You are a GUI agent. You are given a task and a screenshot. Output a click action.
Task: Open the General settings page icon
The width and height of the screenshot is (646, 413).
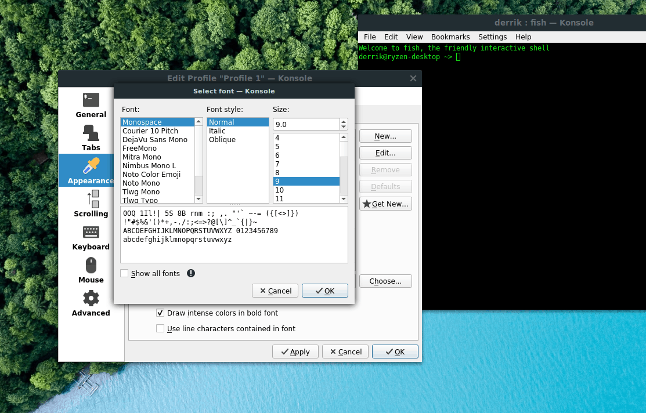tap(91, 100)
